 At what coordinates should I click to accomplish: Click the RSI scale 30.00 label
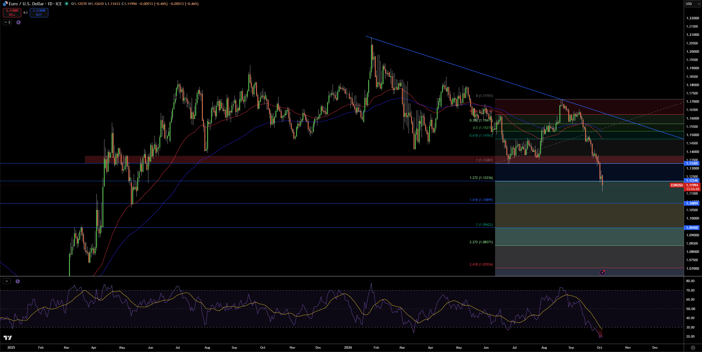pos(690,327)
